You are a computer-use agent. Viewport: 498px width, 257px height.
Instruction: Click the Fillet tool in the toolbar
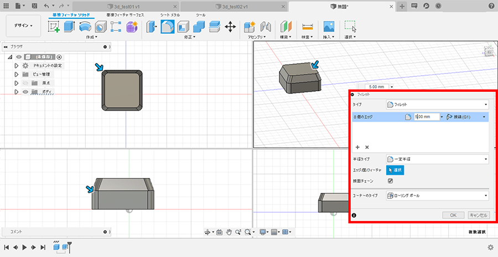[x=168, y=27]
